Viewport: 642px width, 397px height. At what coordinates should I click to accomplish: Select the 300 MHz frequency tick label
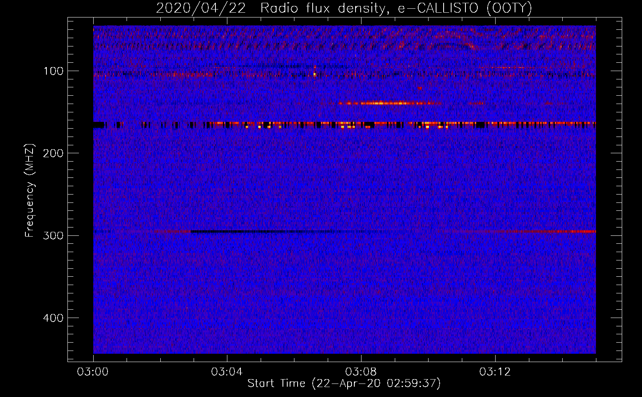pos(53,235)
